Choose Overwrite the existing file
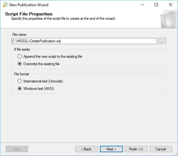Viewport: 178px width, 156px height. (x=20, y=64)
